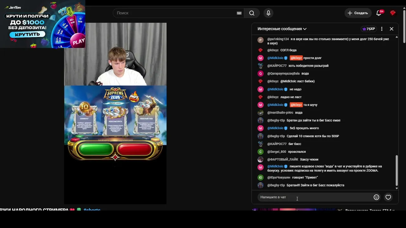Click the "Братан!!! Зайти в биг Басс пожалуйста" message

pyautogui.click(x=315, y=185)
